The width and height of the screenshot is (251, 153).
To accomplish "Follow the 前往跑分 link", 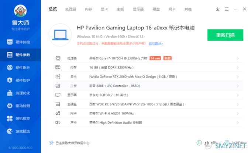I will (x=156, y=43).
